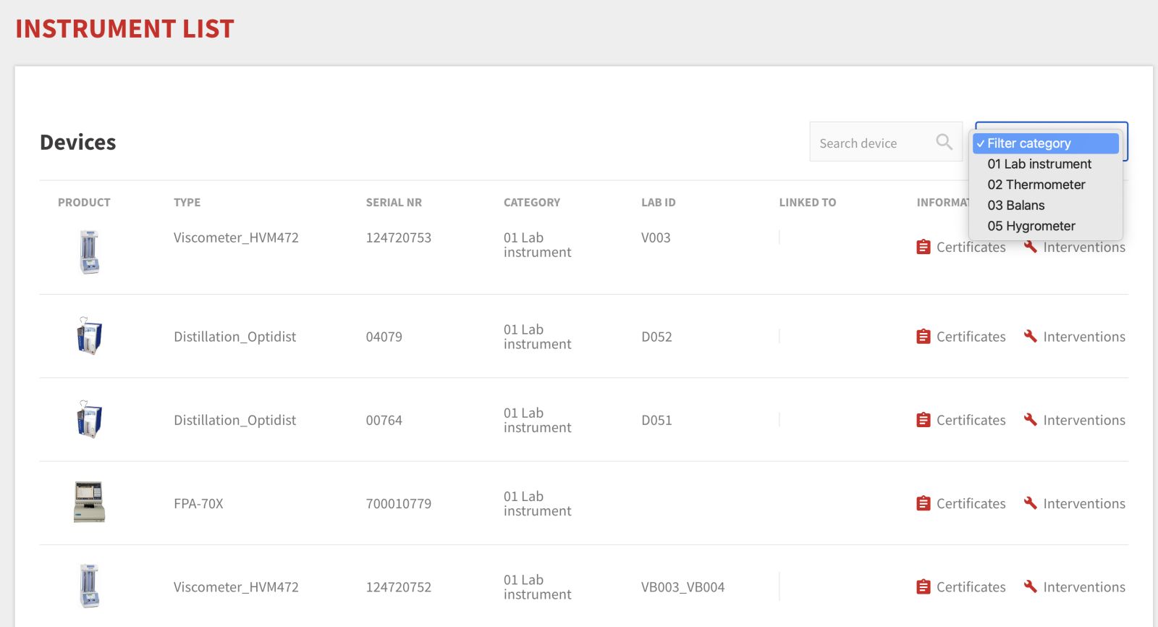
Task: Click the Viscometer V003 product image
Action: click(x=89, y=252)
